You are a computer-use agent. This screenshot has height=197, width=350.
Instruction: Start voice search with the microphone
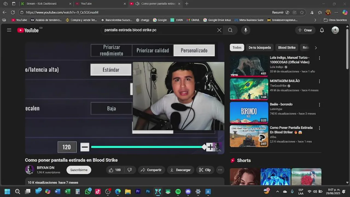click(246, 30)
